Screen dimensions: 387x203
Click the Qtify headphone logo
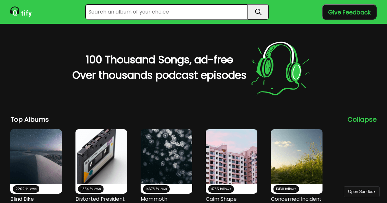21,12
